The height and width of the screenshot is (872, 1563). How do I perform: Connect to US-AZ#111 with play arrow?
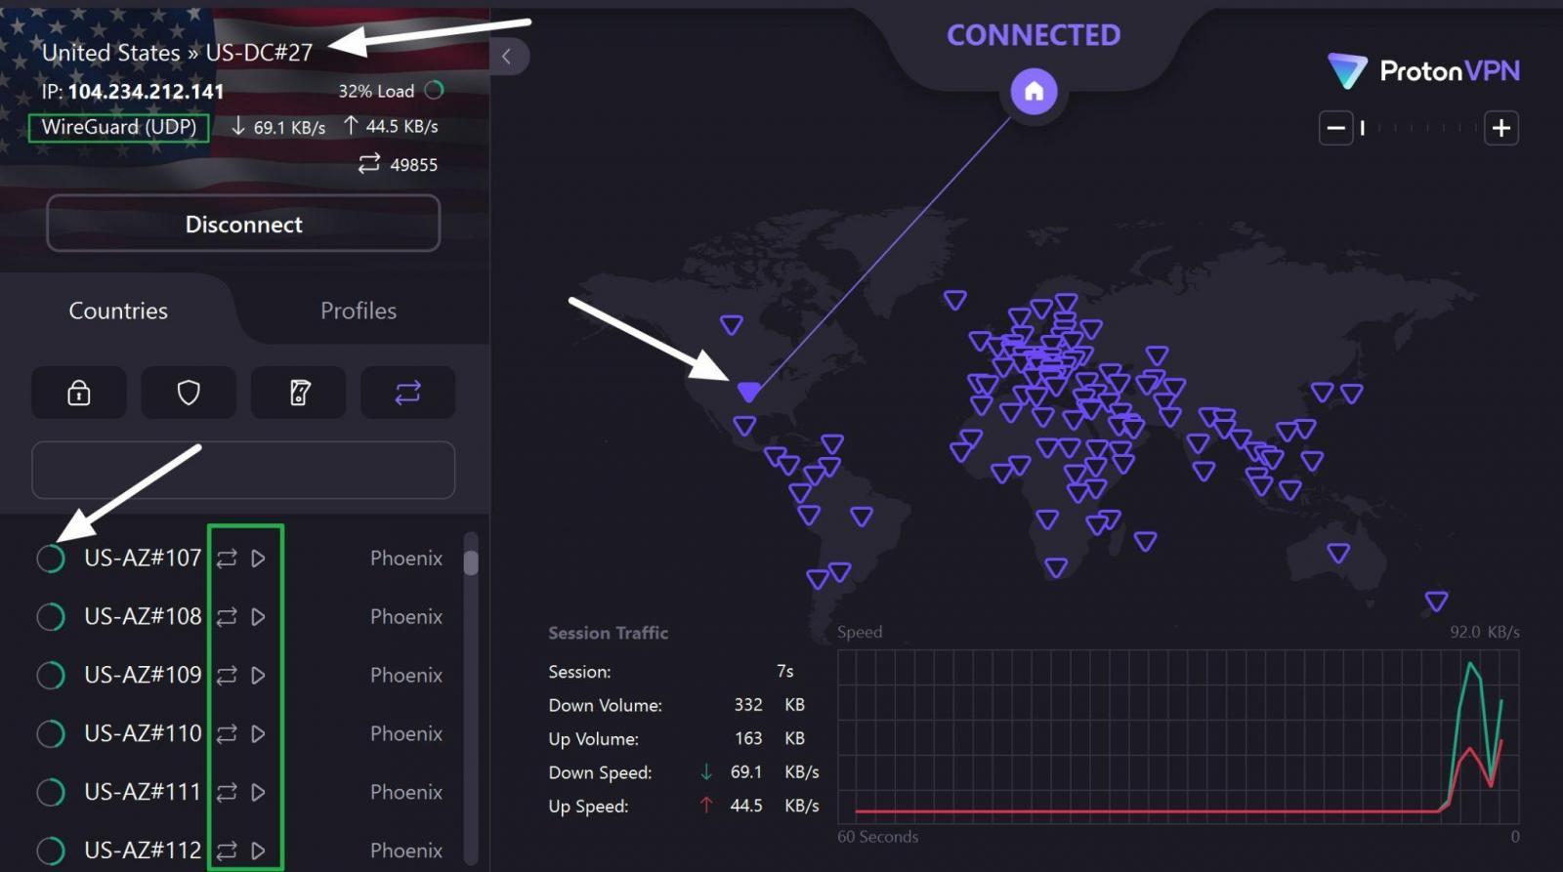point(258,792)
